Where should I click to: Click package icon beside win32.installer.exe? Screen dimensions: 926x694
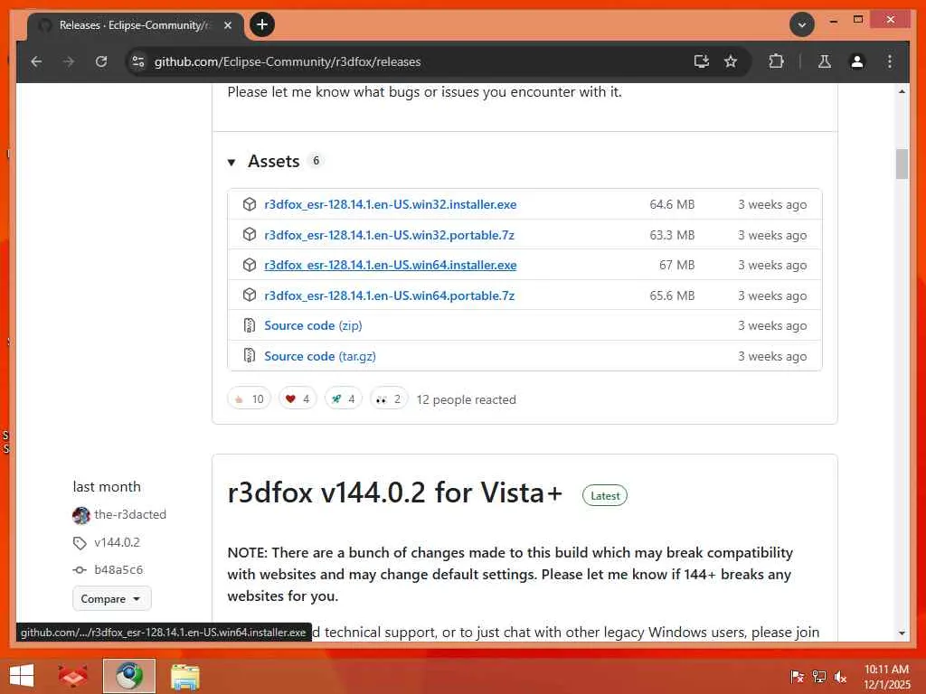click(x=250, y=204)
